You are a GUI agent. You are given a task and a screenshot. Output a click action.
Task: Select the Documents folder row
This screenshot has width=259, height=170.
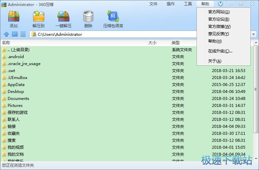click(127, 99)
